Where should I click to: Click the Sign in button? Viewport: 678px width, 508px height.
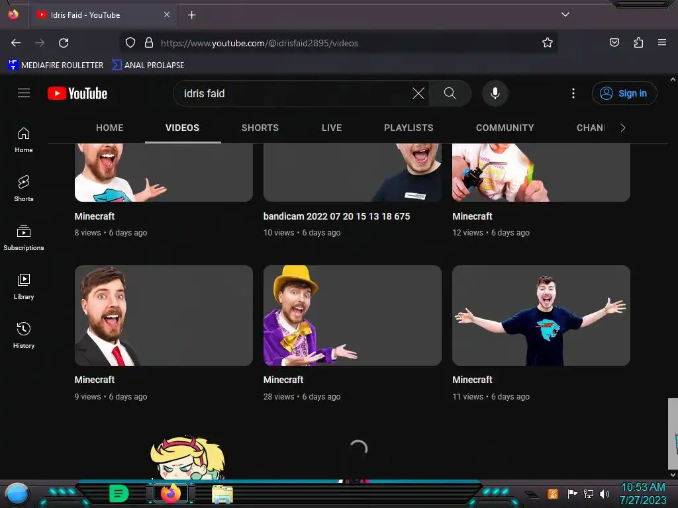click(x=624, y=93)
